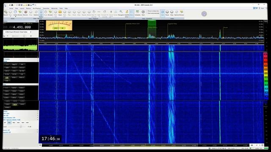Select the Wide-U mode button
Image resolution: width=271 pixels, height=152 pixels.
(22, 78)
